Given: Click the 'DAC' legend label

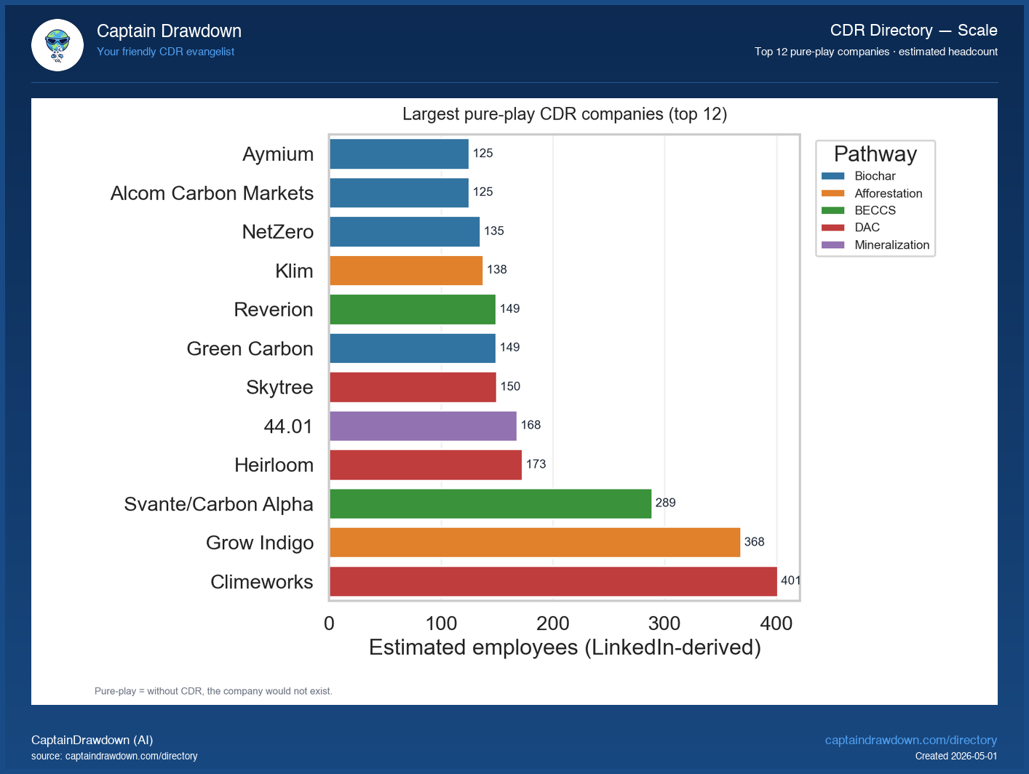Looking at the screenshot, I should [867, 228].
